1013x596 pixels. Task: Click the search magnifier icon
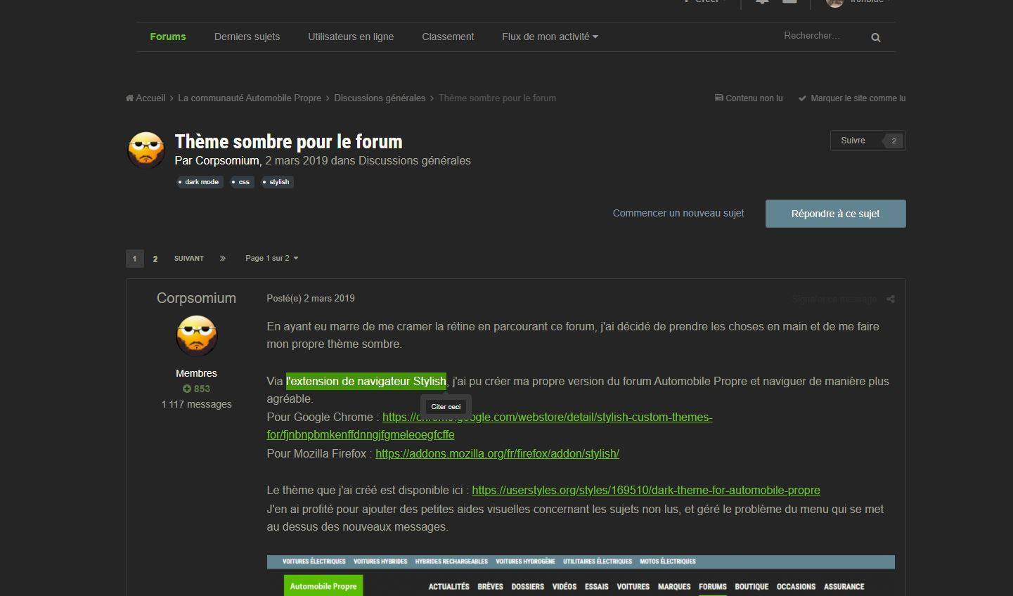tap(875, 37)
